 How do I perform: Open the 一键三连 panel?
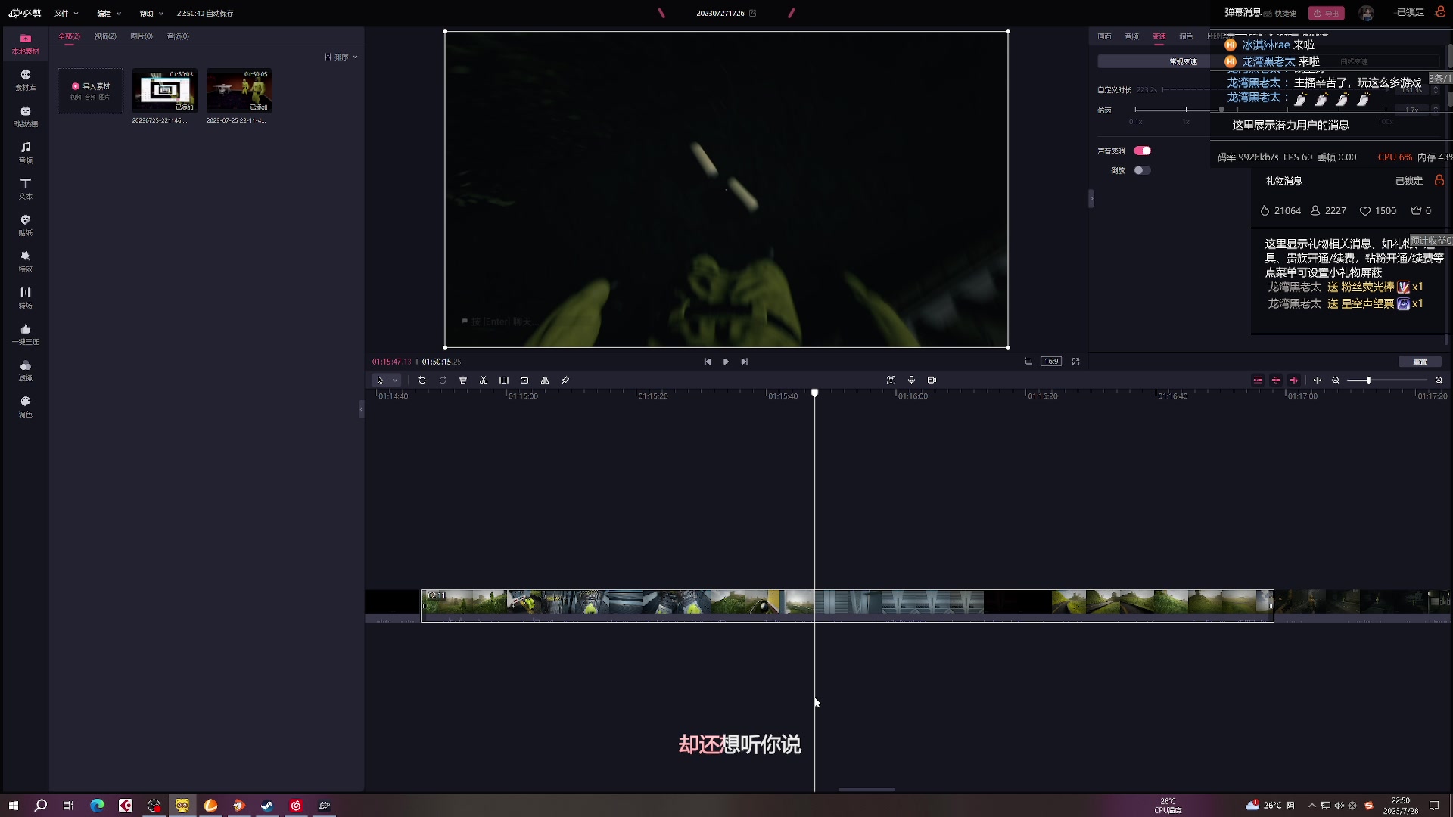tap(25, 334)
